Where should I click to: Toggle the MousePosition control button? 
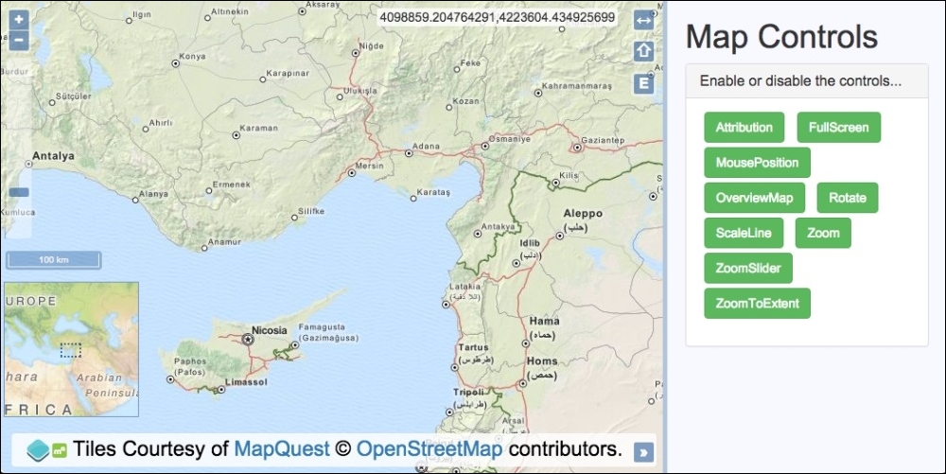pos(757,163)
